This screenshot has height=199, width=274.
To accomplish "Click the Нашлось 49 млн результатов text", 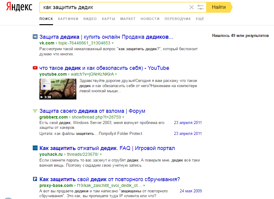I will click(240, 36).
